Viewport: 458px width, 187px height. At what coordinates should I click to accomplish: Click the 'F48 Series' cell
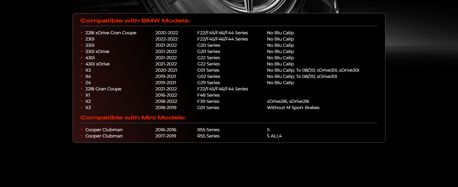point(208,95)
